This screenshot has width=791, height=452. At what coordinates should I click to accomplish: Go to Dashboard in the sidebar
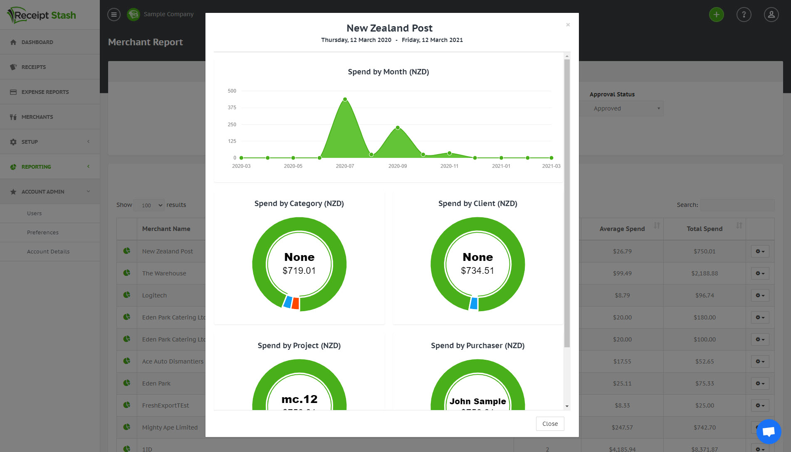click(x=50, y=42)
